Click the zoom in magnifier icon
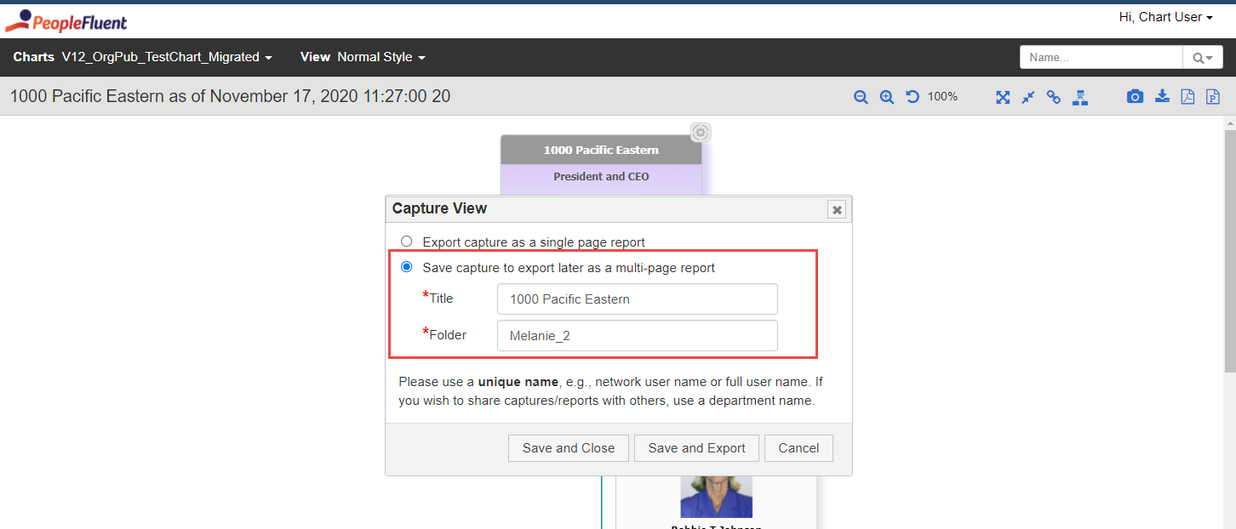Image resolution: width=1236 pixels, height=529 pixels. click(x=886, y=96)
